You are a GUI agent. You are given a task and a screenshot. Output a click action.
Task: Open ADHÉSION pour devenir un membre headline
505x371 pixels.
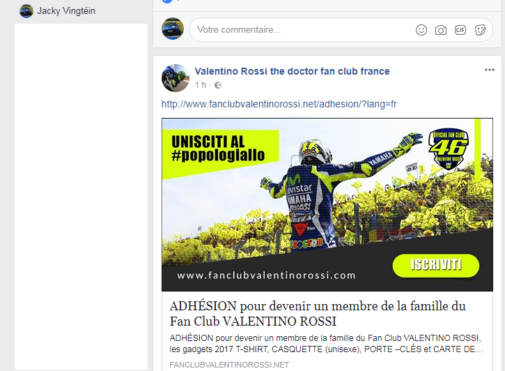pyautogui.click(x=318, y=314)
